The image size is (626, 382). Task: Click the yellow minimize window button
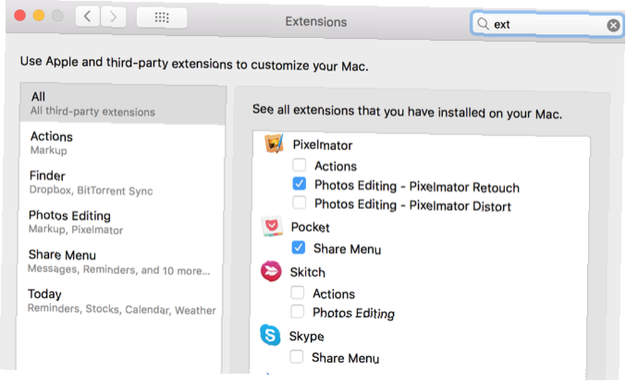point(39,16)
